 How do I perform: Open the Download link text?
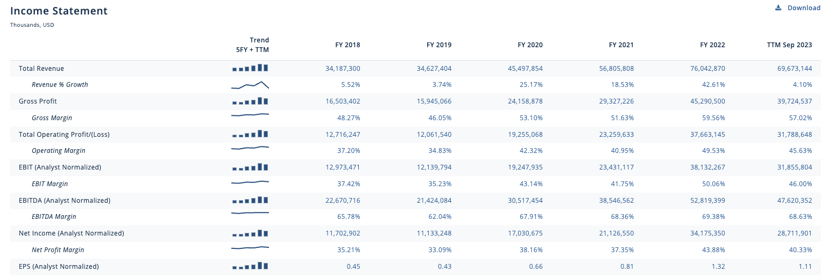coord(804,8)
